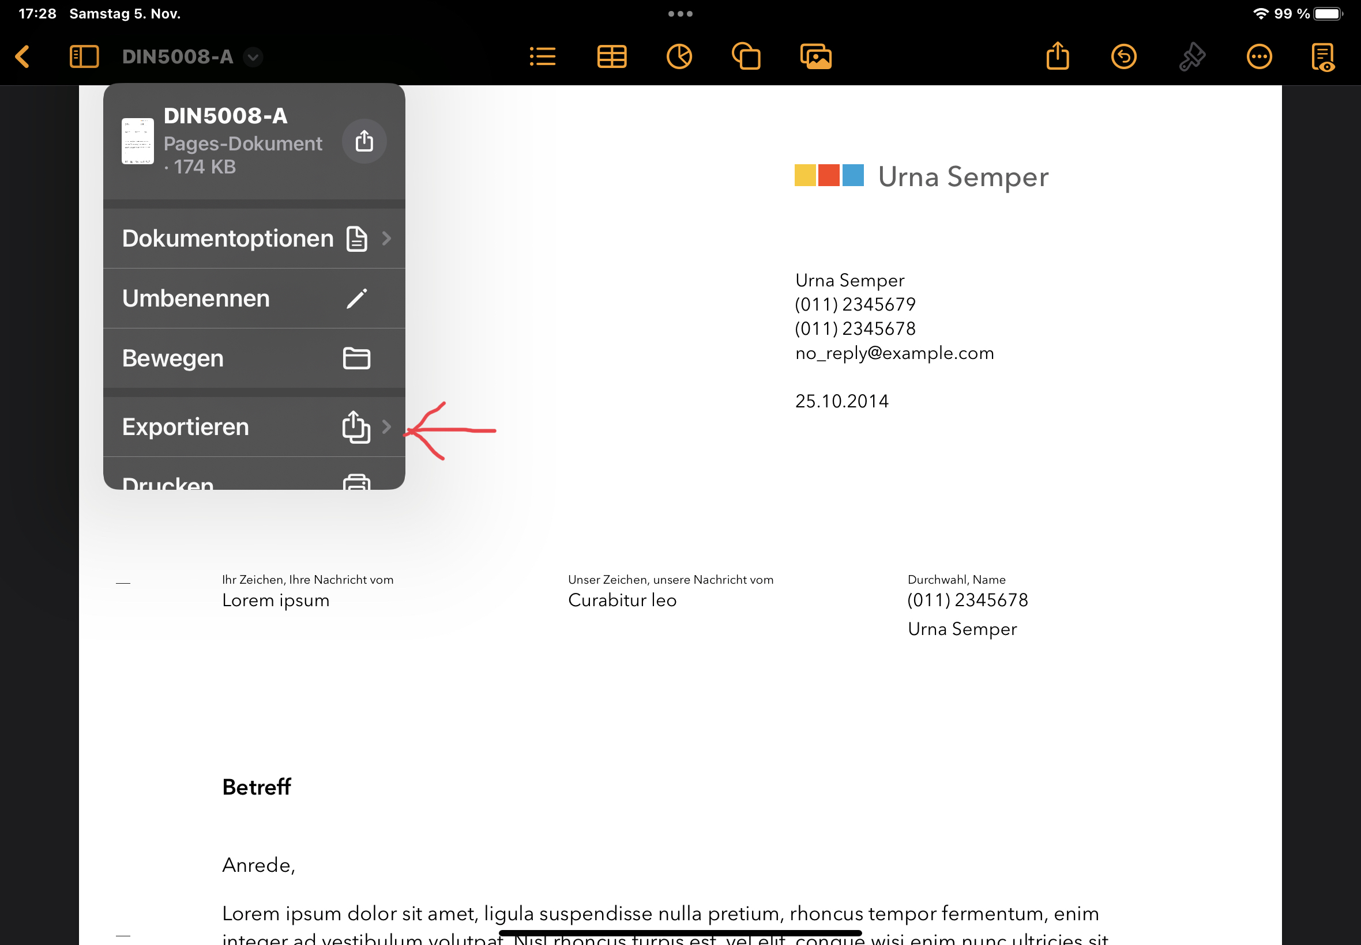Toggle the sidebar view panel
Image resolution: width=1361 pixels, height=945 pixels.
84,57
